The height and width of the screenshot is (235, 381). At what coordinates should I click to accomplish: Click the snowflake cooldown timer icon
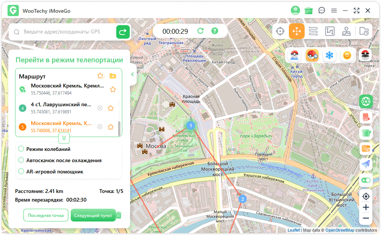click(329, 56)
